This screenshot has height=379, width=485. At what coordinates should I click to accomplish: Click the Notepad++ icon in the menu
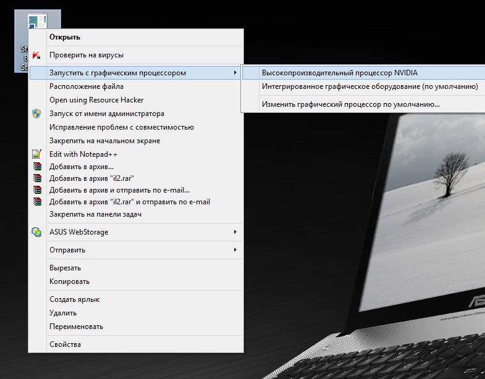pos(36,154)
